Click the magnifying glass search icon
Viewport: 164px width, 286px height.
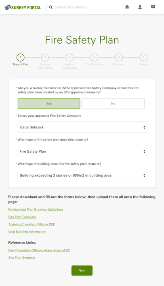51,7
